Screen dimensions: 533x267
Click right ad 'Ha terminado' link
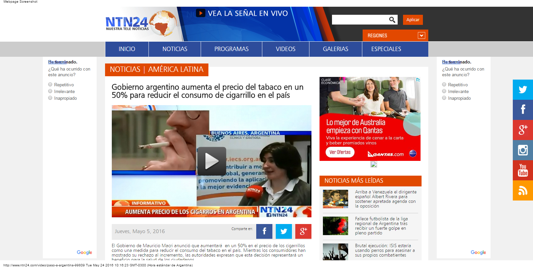coord(451,62)
